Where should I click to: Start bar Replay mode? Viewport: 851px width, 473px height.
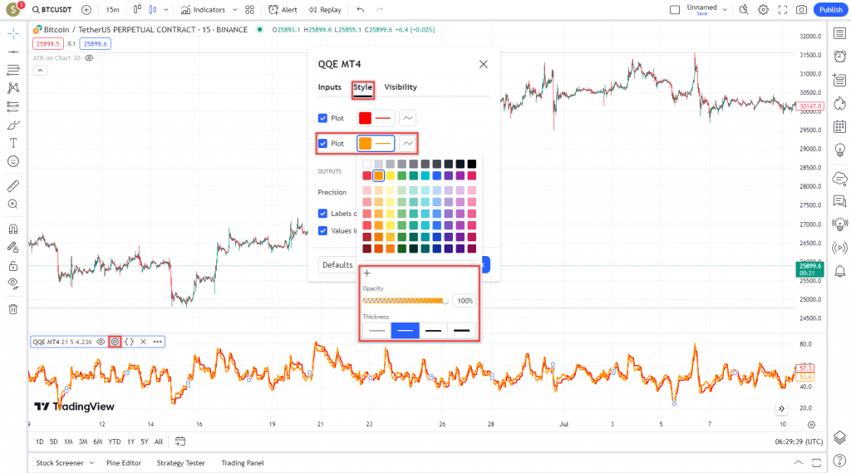[325, 10]
